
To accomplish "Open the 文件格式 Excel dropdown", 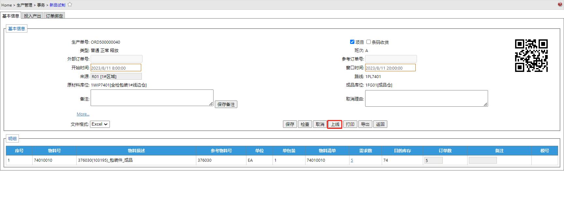I will tap(100, 124).
